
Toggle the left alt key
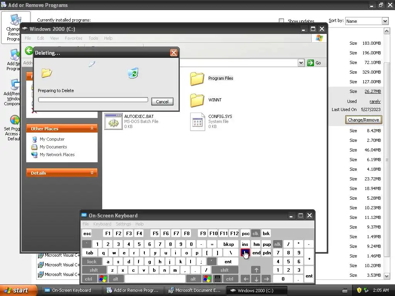click(116, 279)
